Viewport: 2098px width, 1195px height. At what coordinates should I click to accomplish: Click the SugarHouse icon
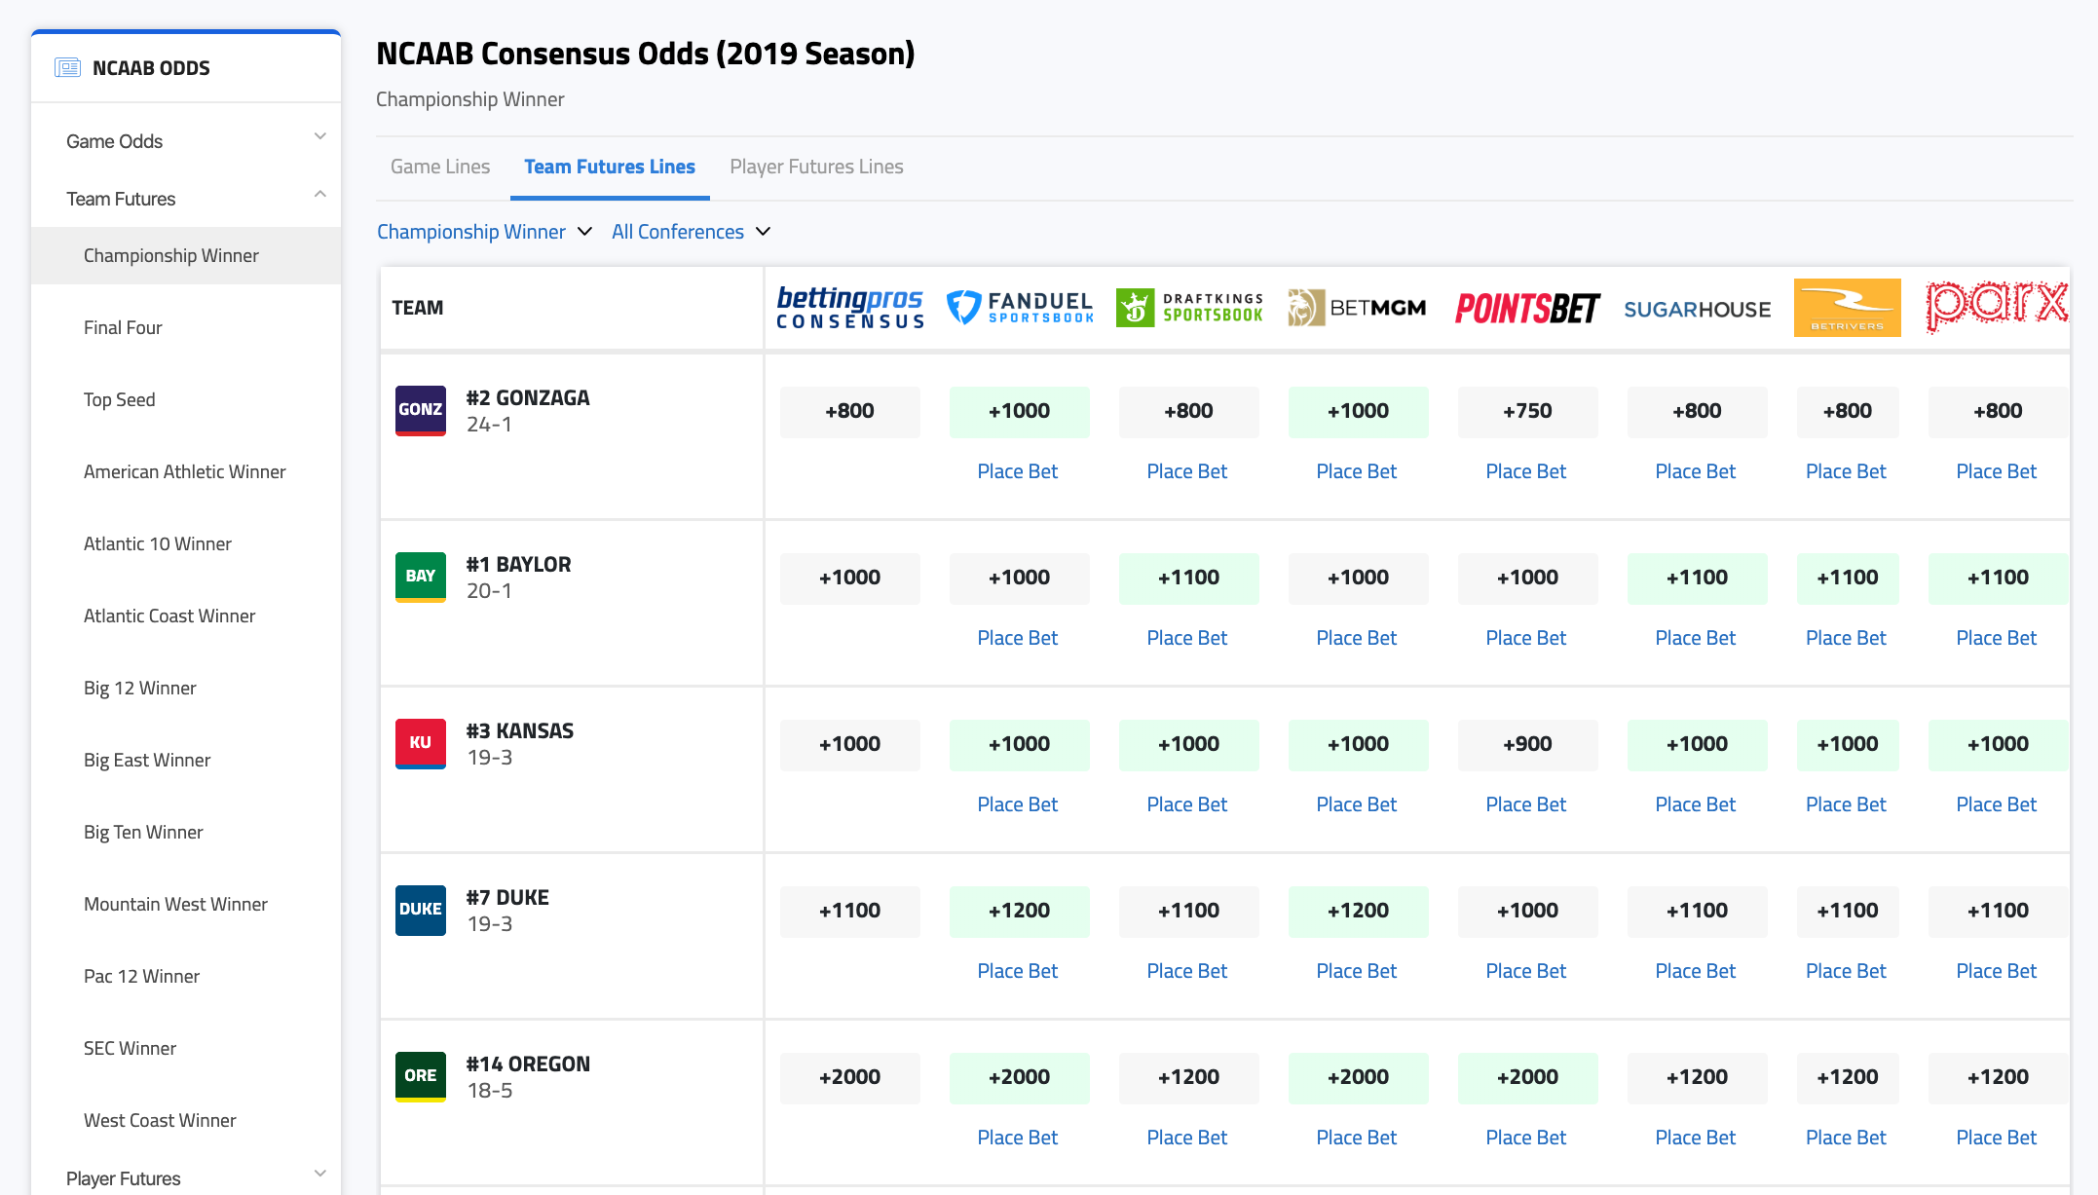coord(1696,306)
